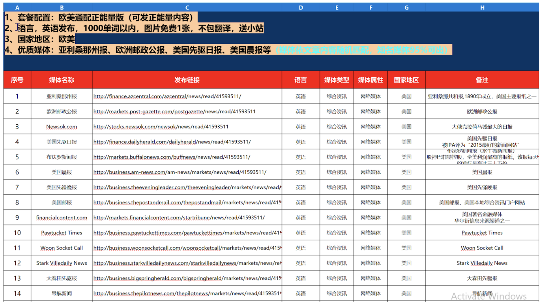
Task: Click the 序号 header cell
Action: (17, 80)
